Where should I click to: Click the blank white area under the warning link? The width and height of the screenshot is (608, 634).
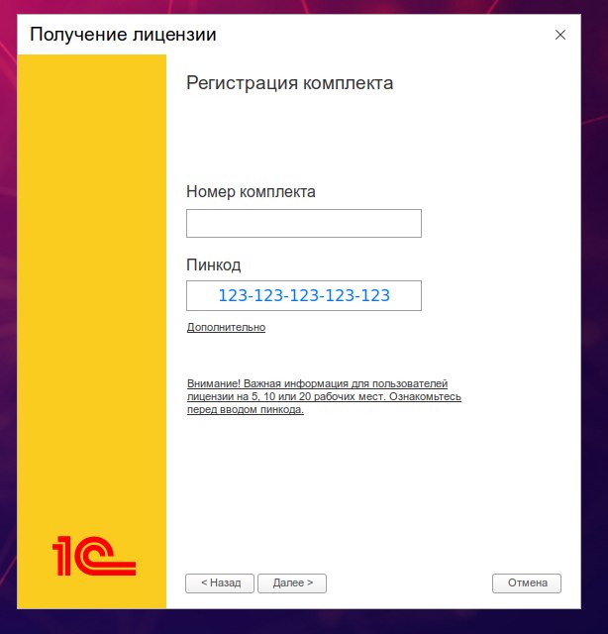pos(363,485)
